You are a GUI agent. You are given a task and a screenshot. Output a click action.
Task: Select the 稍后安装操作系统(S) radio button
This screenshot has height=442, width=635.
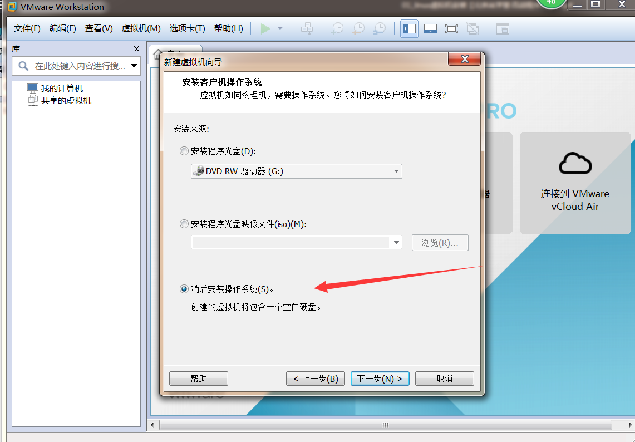(x=184, y=289)
